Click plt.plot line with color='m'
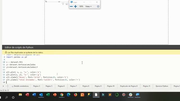 (x=24, y=72)
